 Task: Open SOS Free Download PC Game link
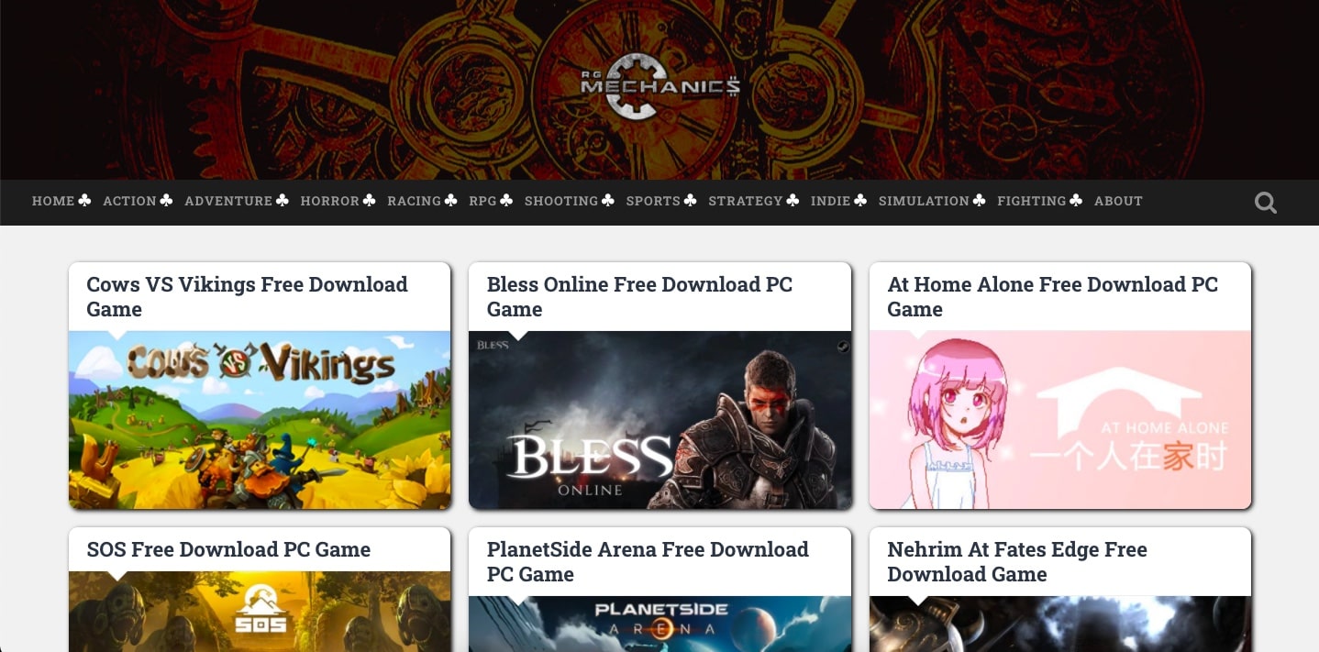coord(228,549)
